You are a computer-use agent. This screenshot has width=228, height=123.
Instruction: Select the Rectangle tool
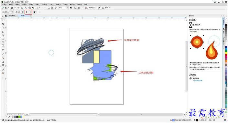point(3,39)
